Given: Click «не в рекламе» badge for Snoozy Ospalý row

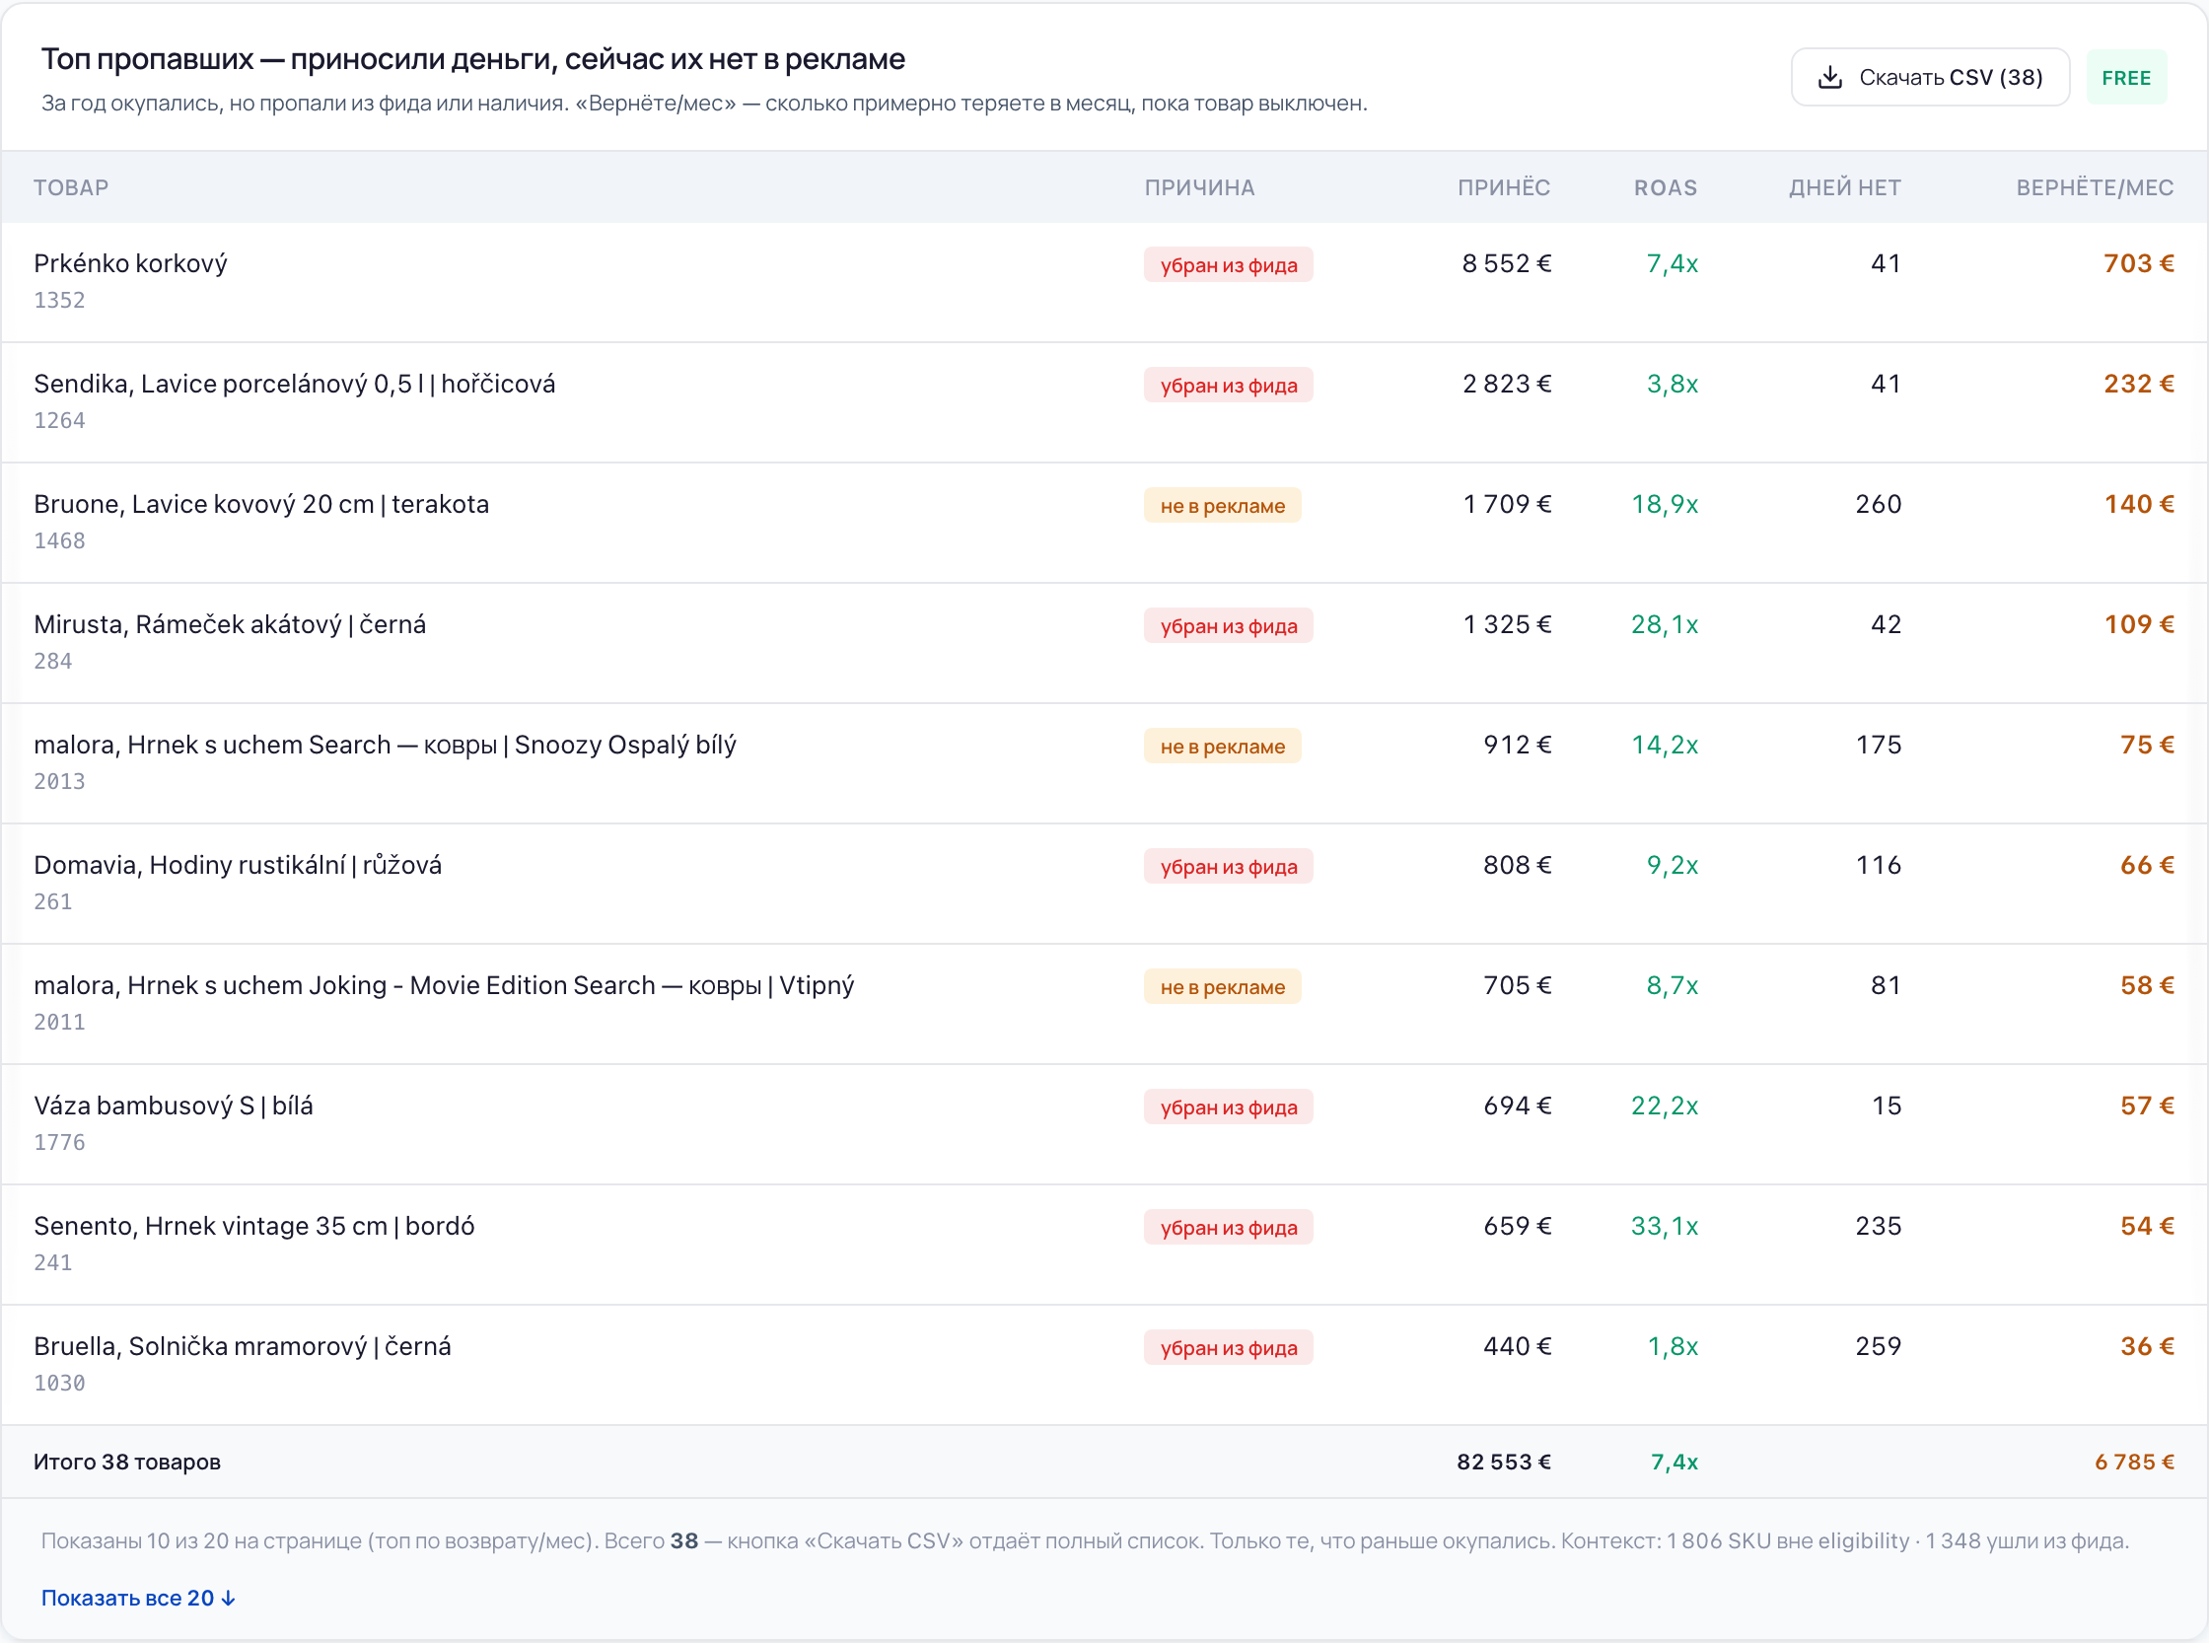Looking at the screenshot, I should 1223,746.
